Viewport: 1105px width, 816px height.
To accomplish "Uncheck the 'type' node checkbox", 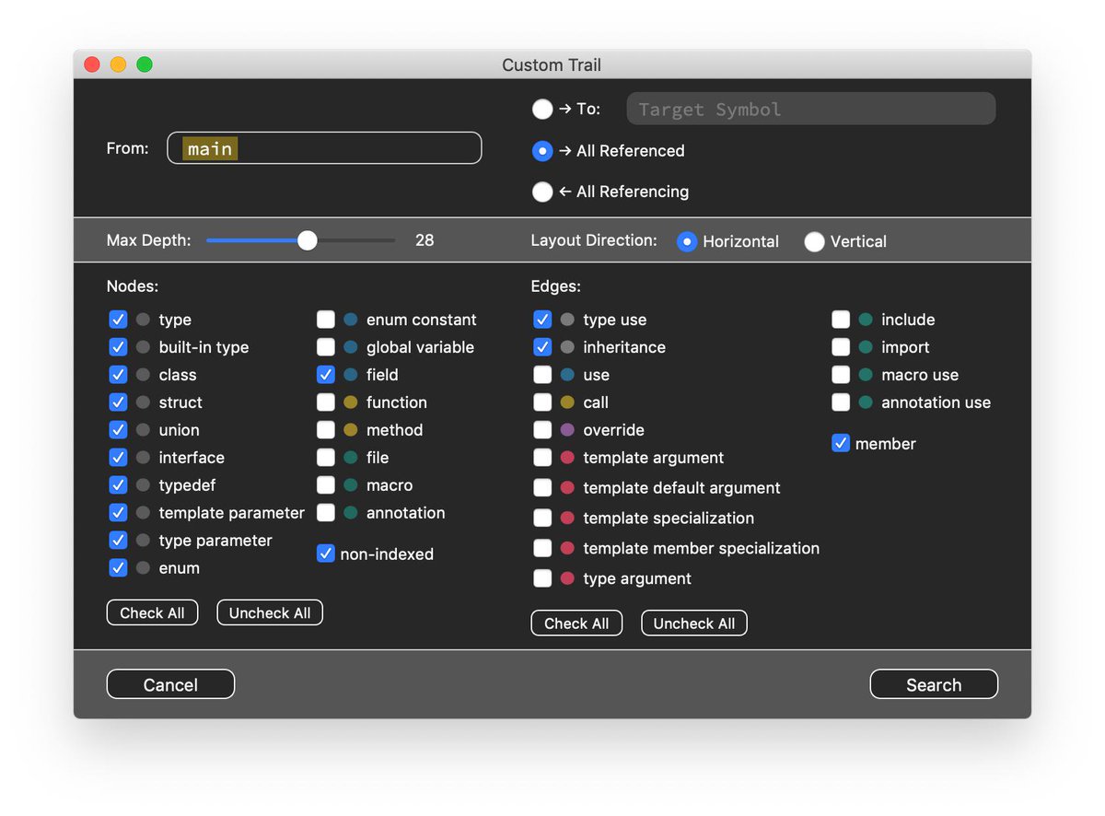I will pyautogui.click(x=118, y=320).
